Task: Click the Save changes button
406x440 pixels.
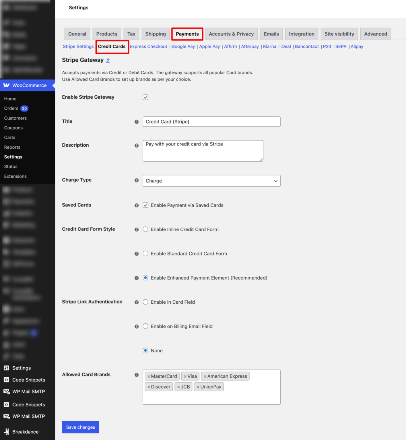Action: (80, 427)
